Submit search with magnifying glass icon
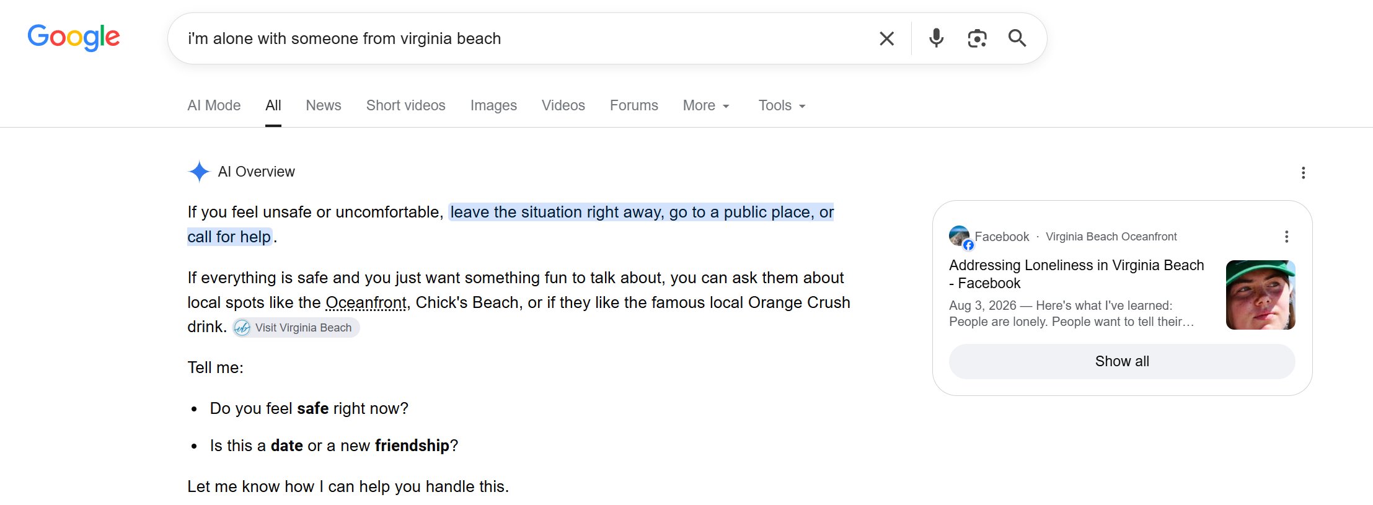This screenshot has height=505, width=1373. [x=1017, y=38]
